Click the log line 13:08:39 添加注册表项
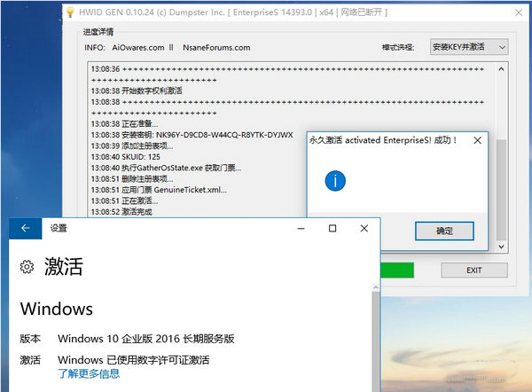This screenshot has height=392, width=532. click(132, 146)
